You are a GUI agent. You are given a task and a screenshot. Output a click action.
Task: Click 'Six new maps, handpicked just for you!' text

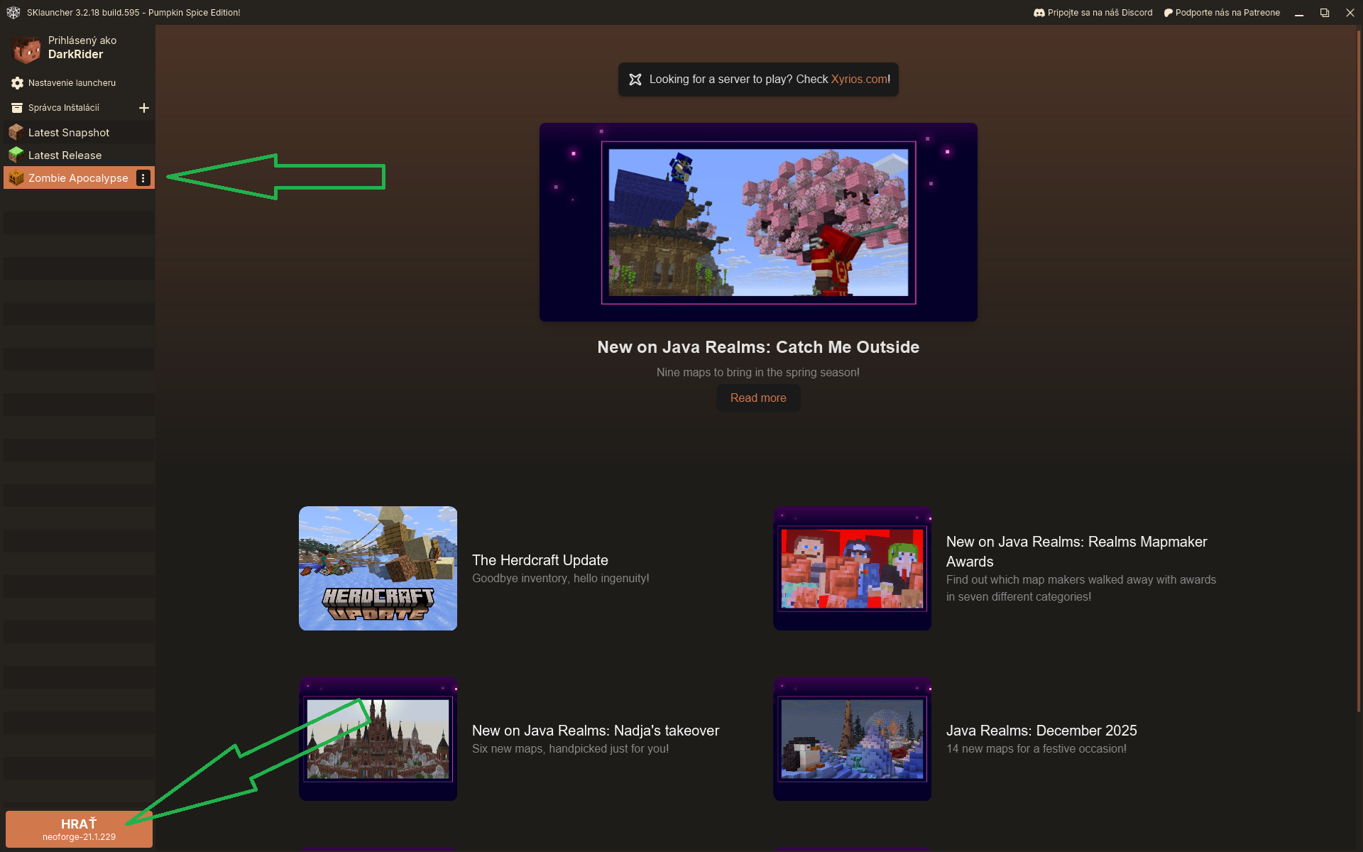point(571,749)
